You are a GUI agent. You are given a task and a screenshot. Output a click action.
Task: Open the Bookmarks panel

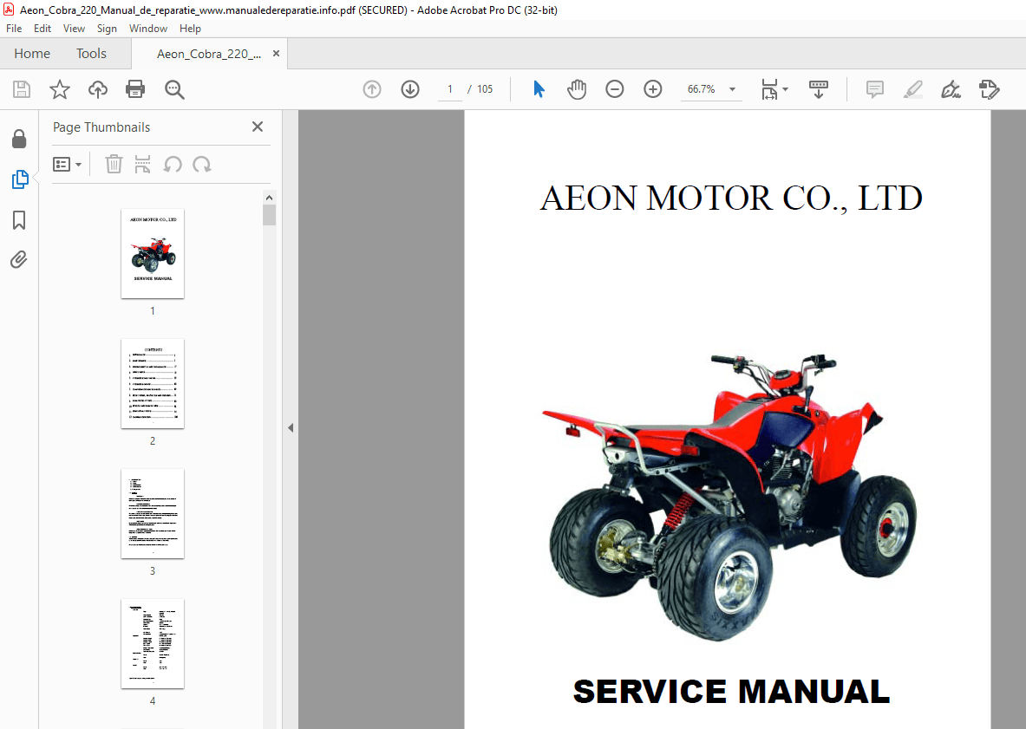click(19, 221)
